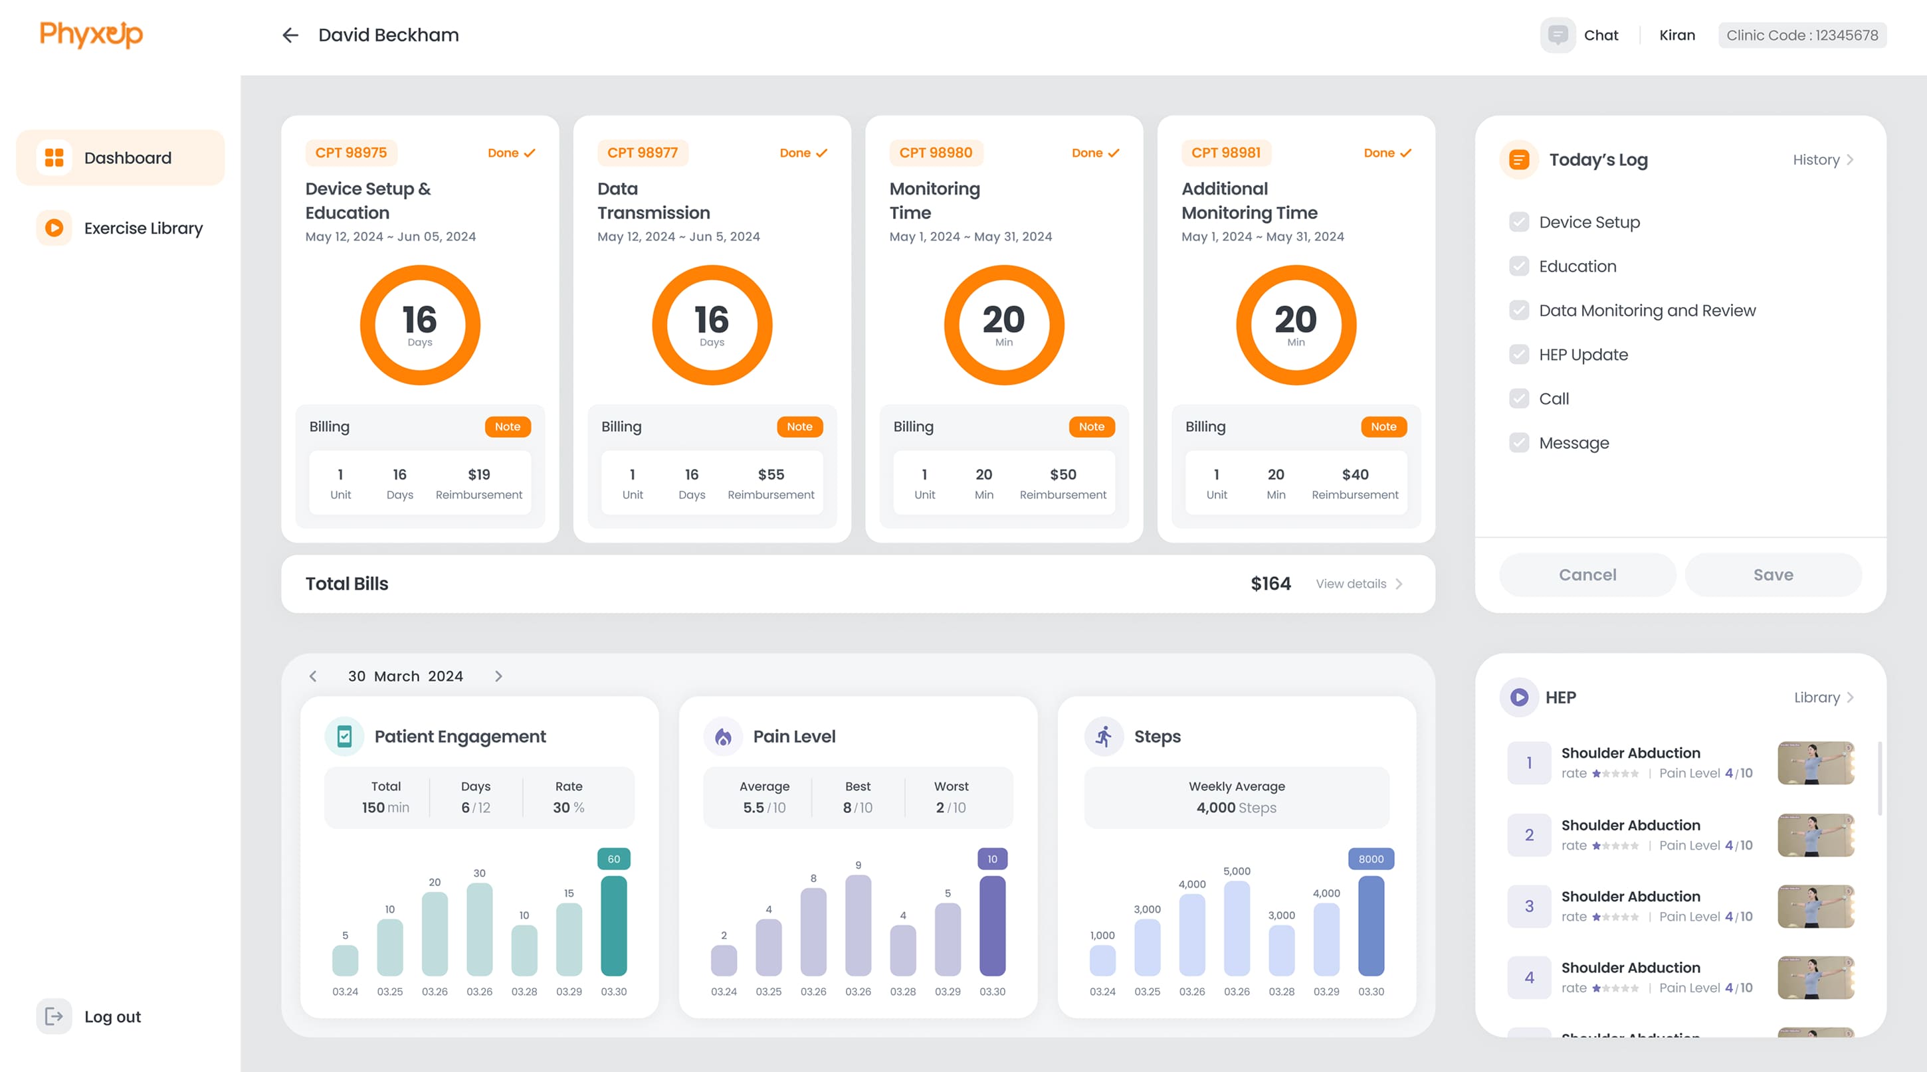Click the CPT 98975 code tag

click(351, 153)
